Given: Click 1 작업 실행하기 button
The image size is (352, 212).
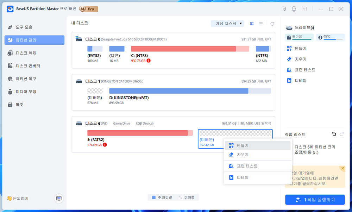Looking at the screenshot, I should point(315,200).
